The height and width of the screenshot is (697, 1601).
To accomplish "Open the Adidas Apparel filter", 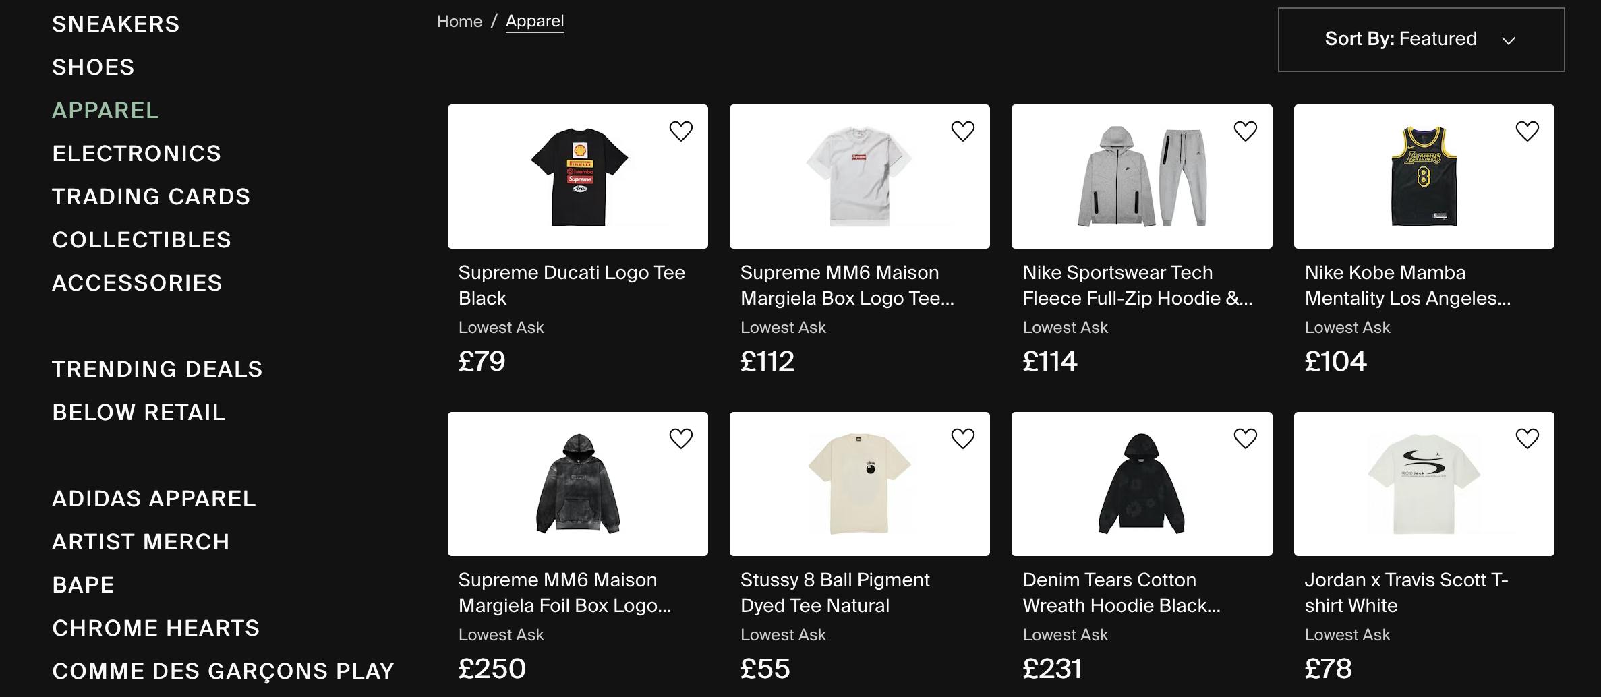I will click(x=154, y=499).
